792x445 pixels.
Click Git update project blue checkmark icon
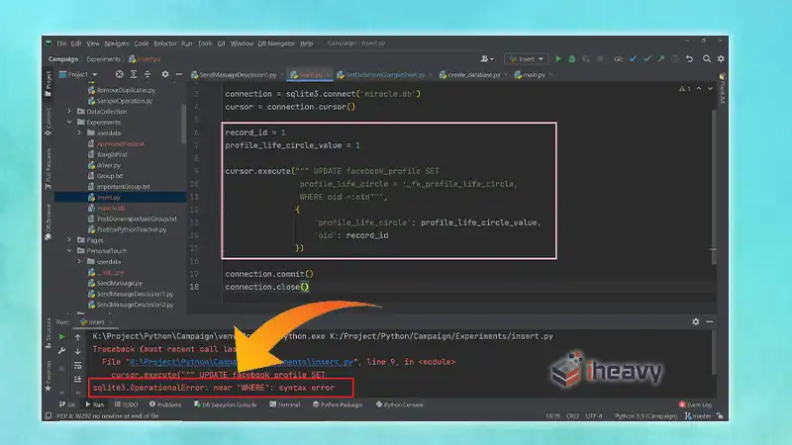click(x=633, y=59)
